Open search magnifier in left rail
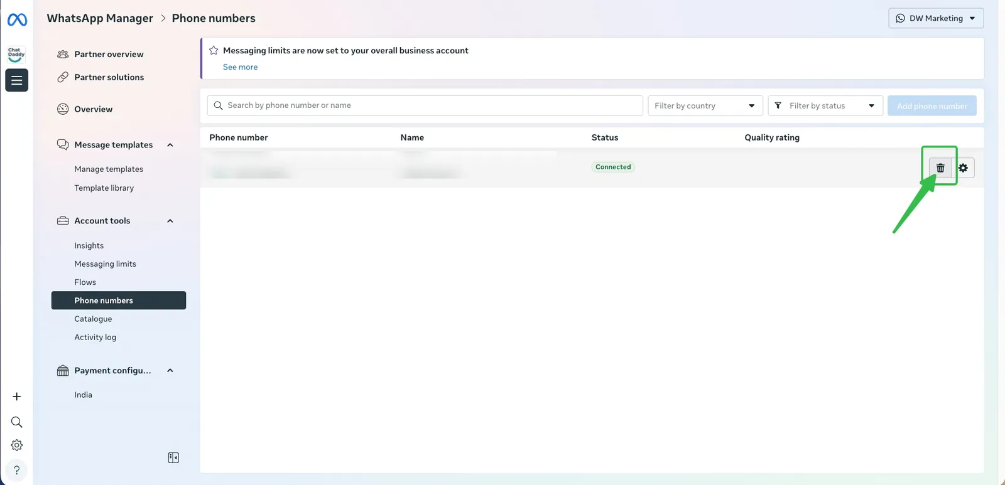Screen dimensions: 1005x485 17,422
